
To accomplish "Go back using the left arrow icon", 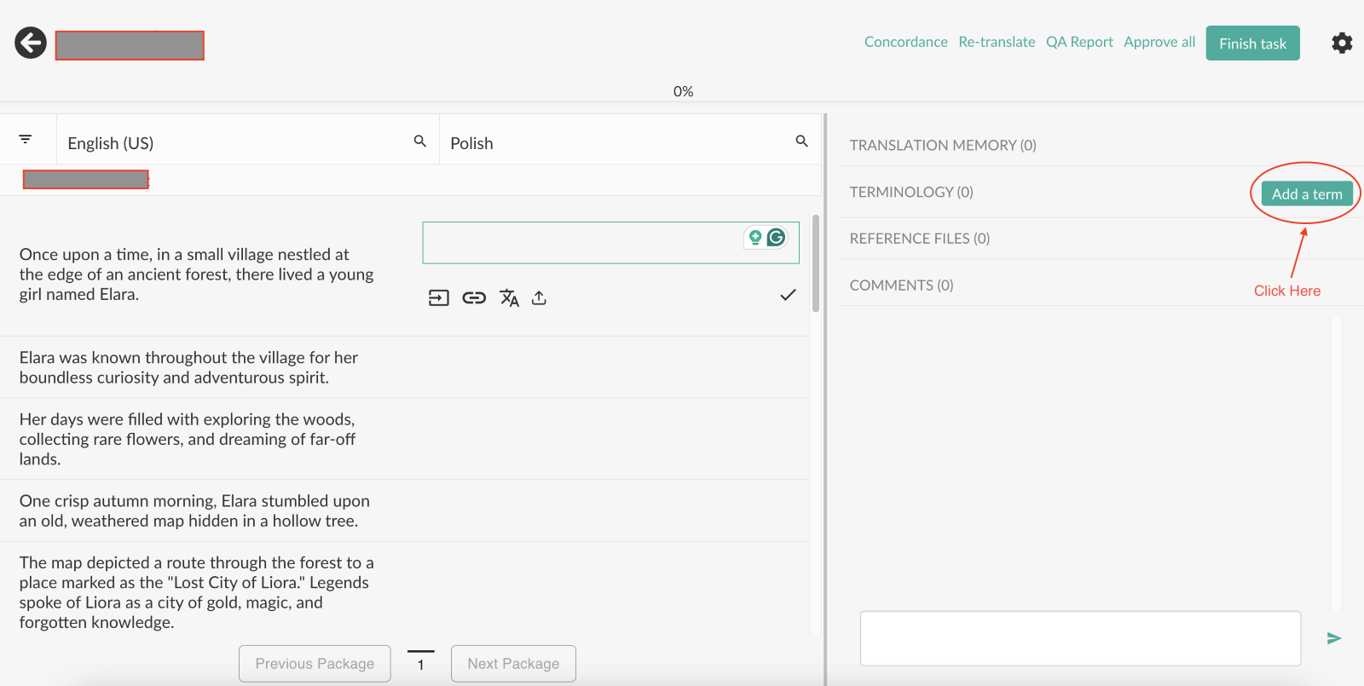I will (x=31, y=43).
